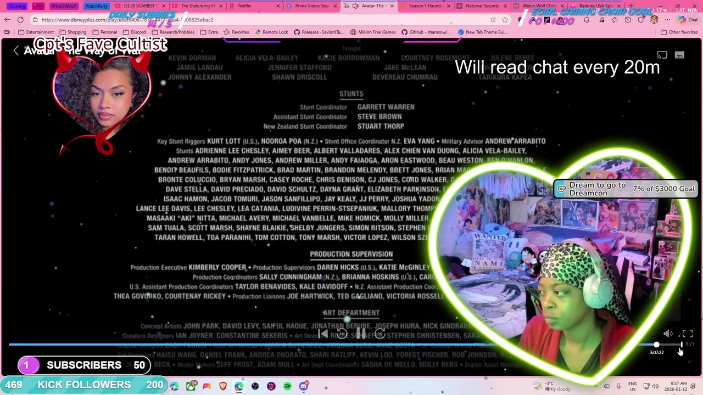Open the Releases - SaviorXTa bookmark

[x=319, y=32]
